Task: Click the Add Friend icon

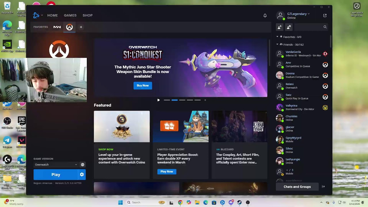Action: pyautogui.click(x=279, y=27)
